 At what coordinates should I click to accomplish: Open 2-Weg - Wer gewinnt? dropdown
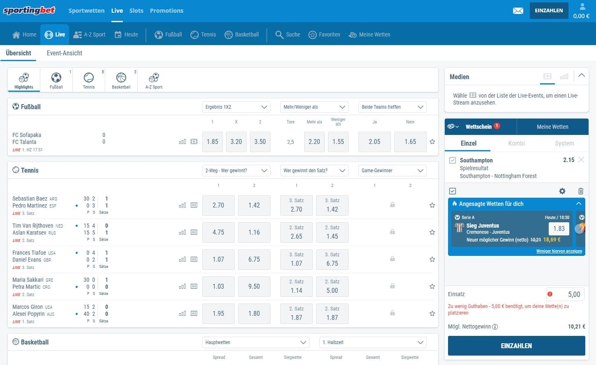pyautogui.click(x=236, y=171)
